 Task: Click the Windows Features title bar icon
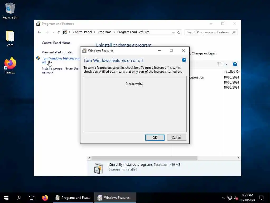click(x=84, y=50)
